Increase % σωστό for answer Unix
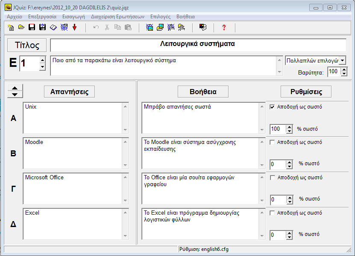355x256 pixels. [289, 127]
